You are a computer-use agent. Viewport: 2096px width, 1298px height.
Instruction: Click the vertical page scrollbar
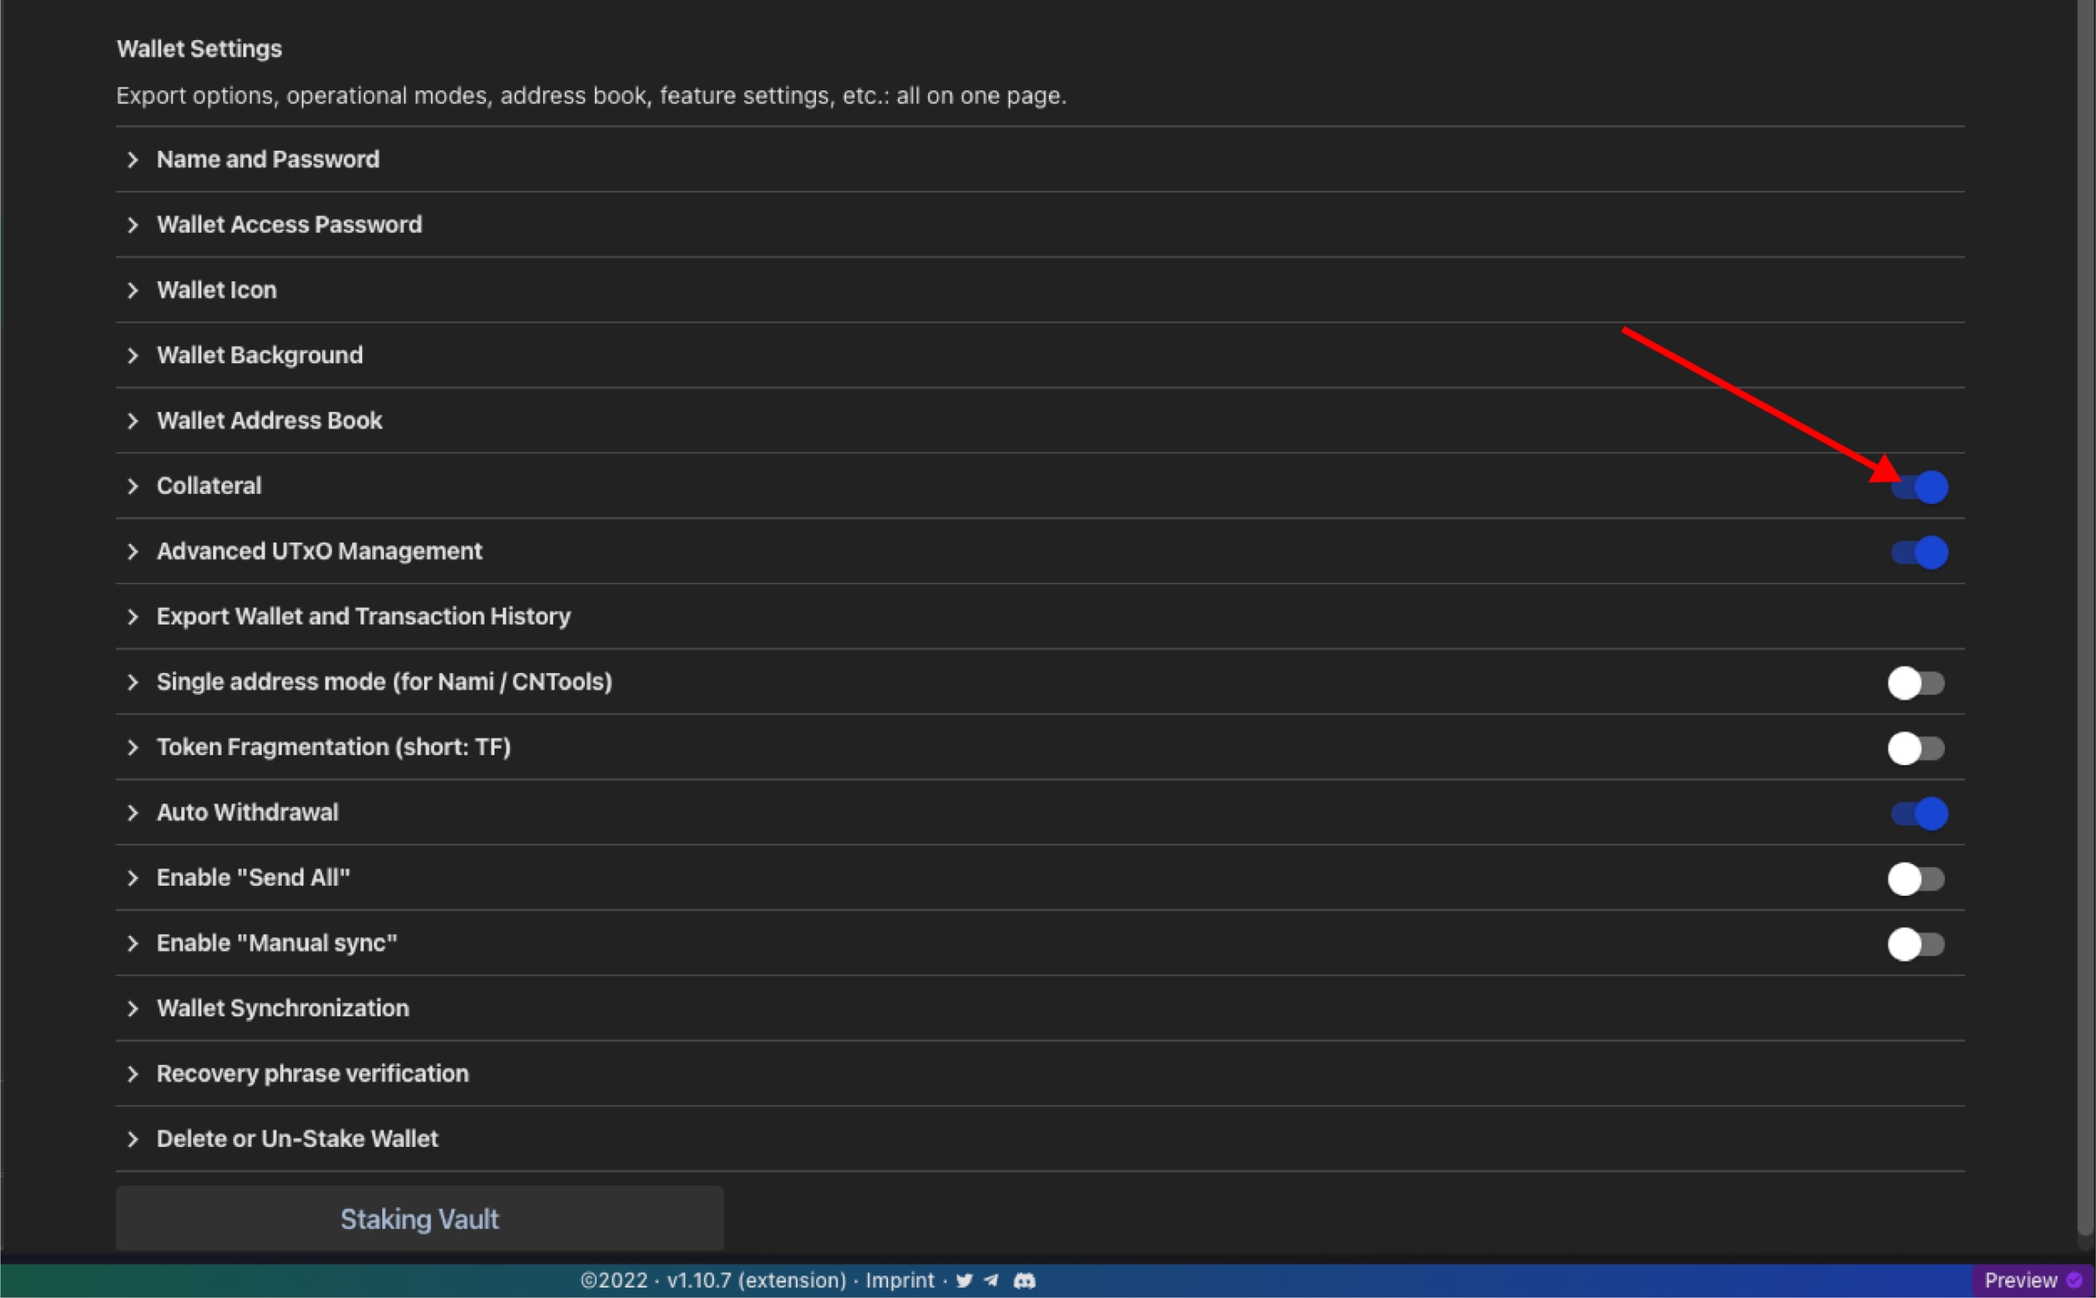point(2086,619)
